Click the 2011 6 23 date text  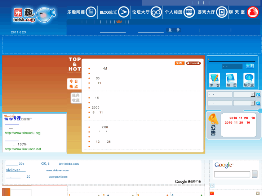pos(18,32)
